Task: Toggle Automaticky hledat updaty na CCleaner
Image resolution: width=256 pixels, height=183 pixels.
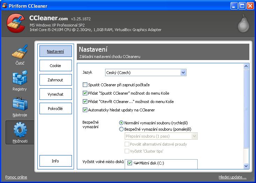Action: [x=85, y=110]
